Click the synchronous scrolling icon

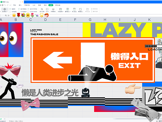92,9
